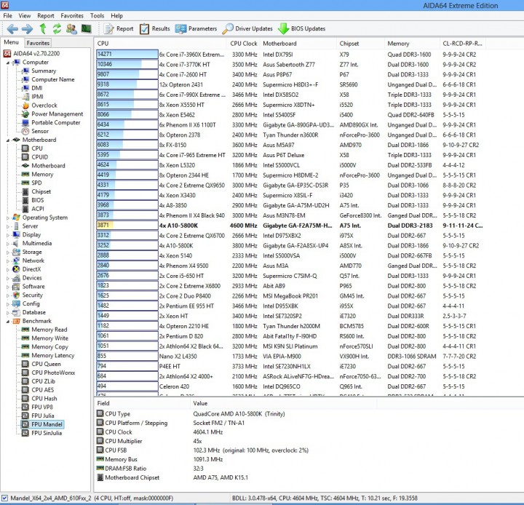
Task: Collapse the Benchmark tree node
Action: [x=8, y=321]
